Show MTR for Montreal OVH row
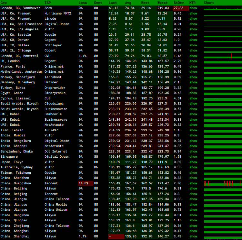This screenshot has height=240, width=242. [193, 56]
